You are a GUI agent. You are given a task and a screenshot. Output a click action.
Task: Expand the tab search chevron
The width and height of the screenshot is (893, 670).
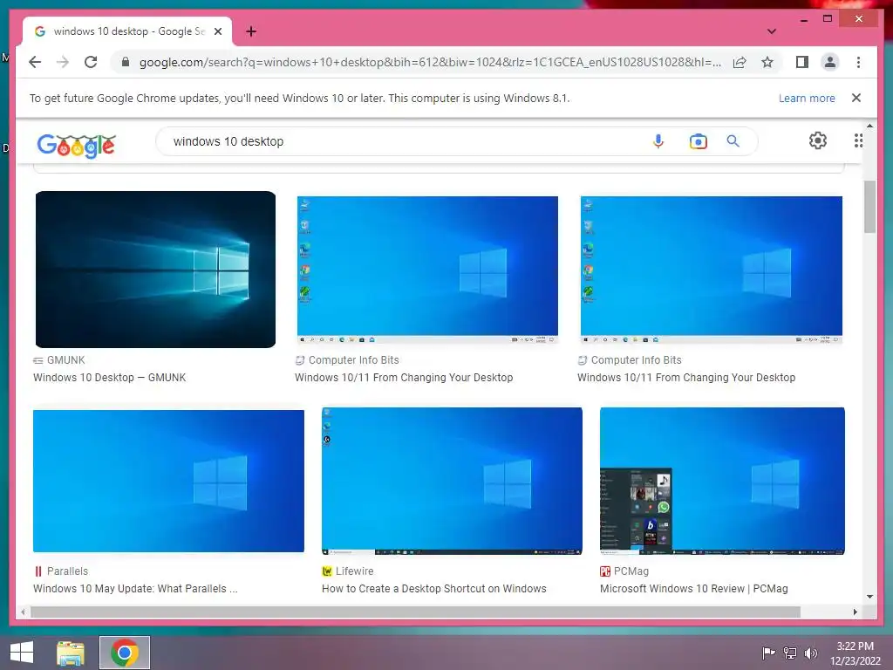point(771,31)
